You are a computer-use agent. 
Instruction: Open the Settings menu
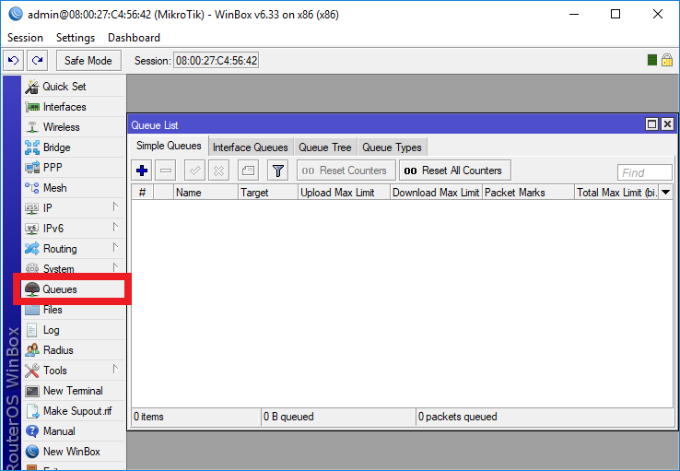pos(76,38)
